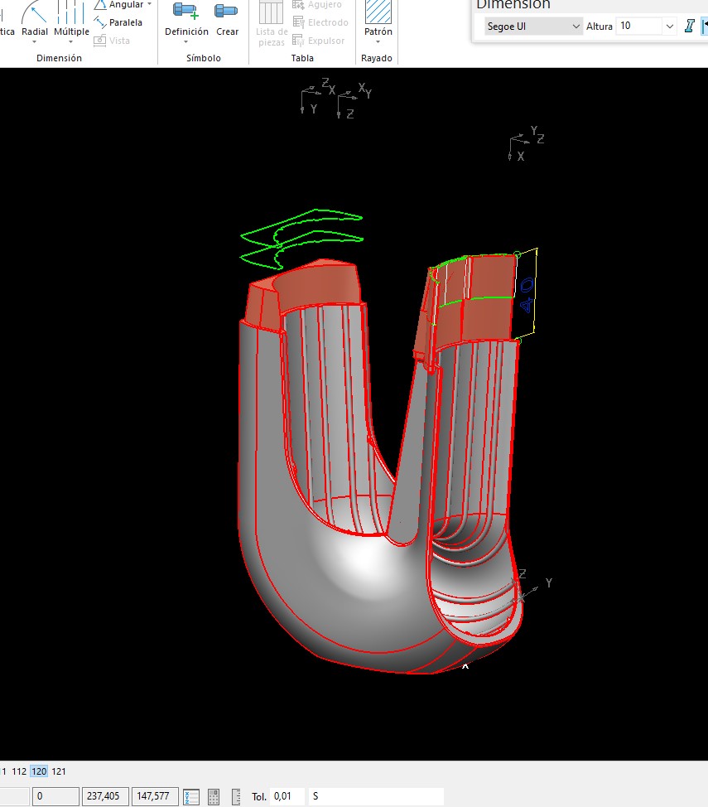Open the Altura height dropdown
This screenshot has height=807, width=708.
point(669,27)
